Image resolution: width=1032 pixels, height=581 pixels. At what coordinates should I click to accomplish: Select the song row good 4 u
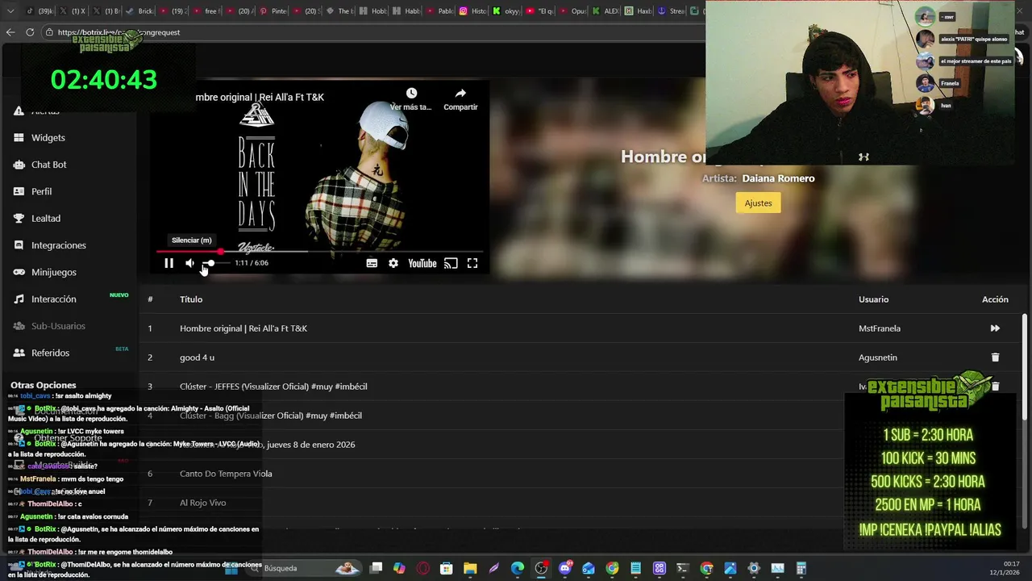pyautogui.click(x=580, y=357)
